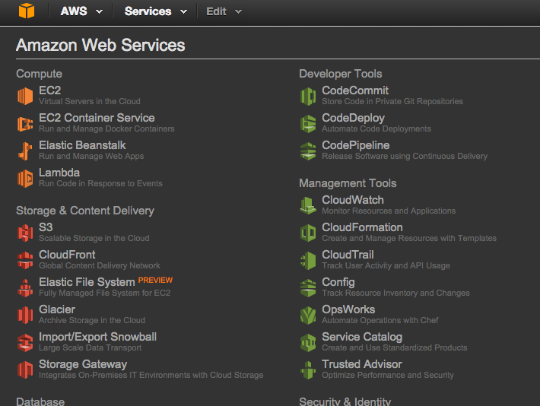The height and width of the screenshot is (406, 540).
Task: Click 'Automate Operations with Chef' text
Action: click(380, 320)
